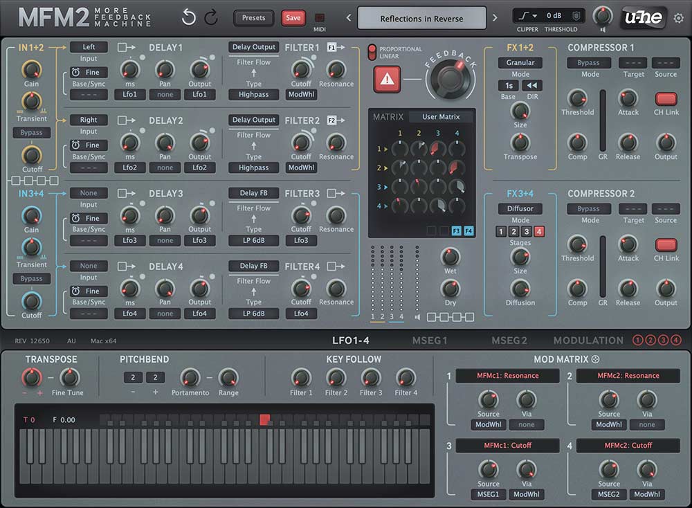Enable CH Link on Compressor 1
This screenshot has width=692, height=508.
(x=666, y=99)
